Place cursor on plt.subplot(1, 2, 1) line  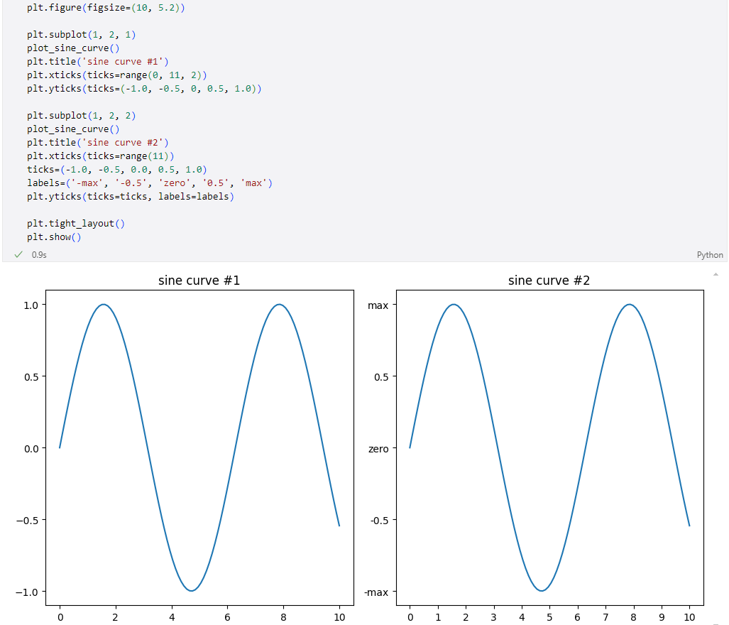(x=82, y=34)
